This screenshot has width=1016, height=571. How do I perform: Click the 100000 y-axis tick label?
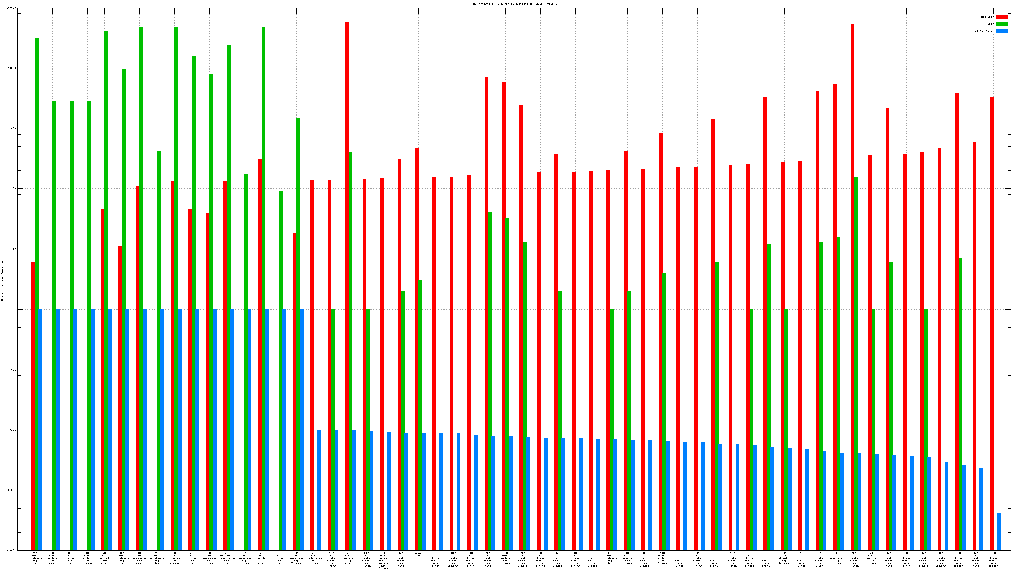tap(11, 8)
